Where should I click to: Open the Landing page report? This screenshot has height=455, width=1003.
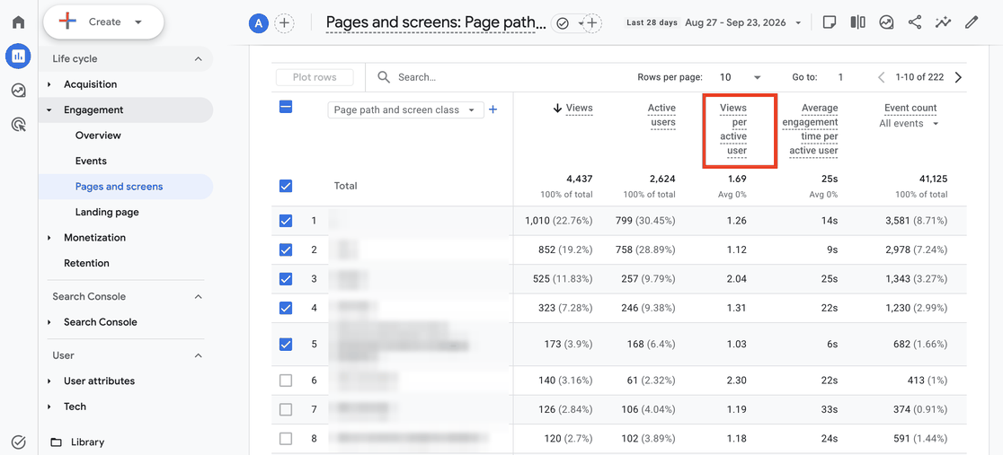[x=107, y=212]
